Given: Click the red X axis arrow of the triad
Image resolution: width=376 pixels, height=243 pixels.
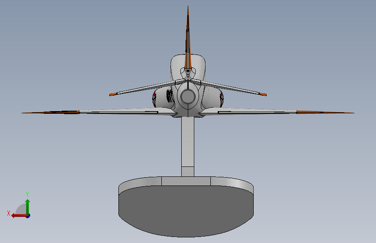Looking at the screenshot, I should pyautogui.click(x=19, y=216).
